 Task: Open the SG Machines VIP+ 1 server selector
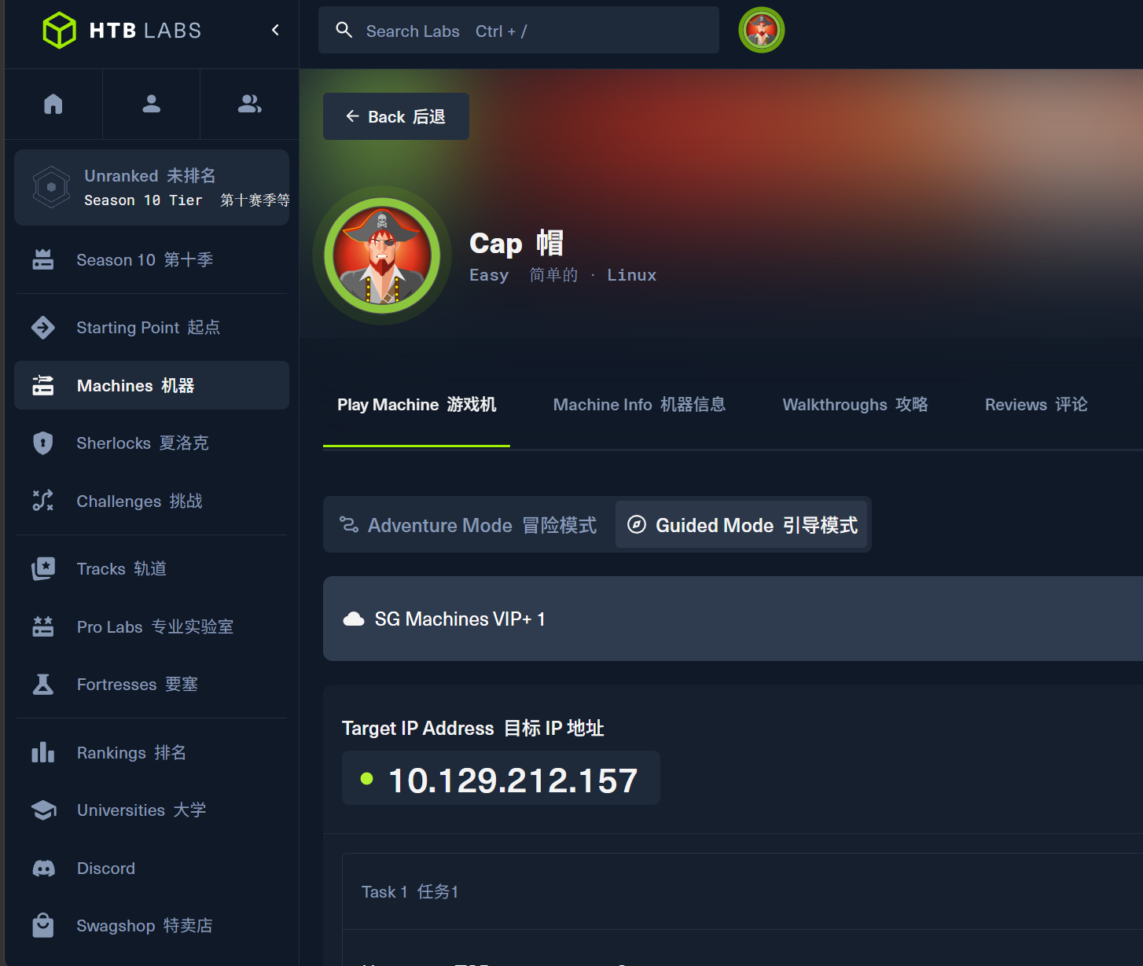[733, 619]
